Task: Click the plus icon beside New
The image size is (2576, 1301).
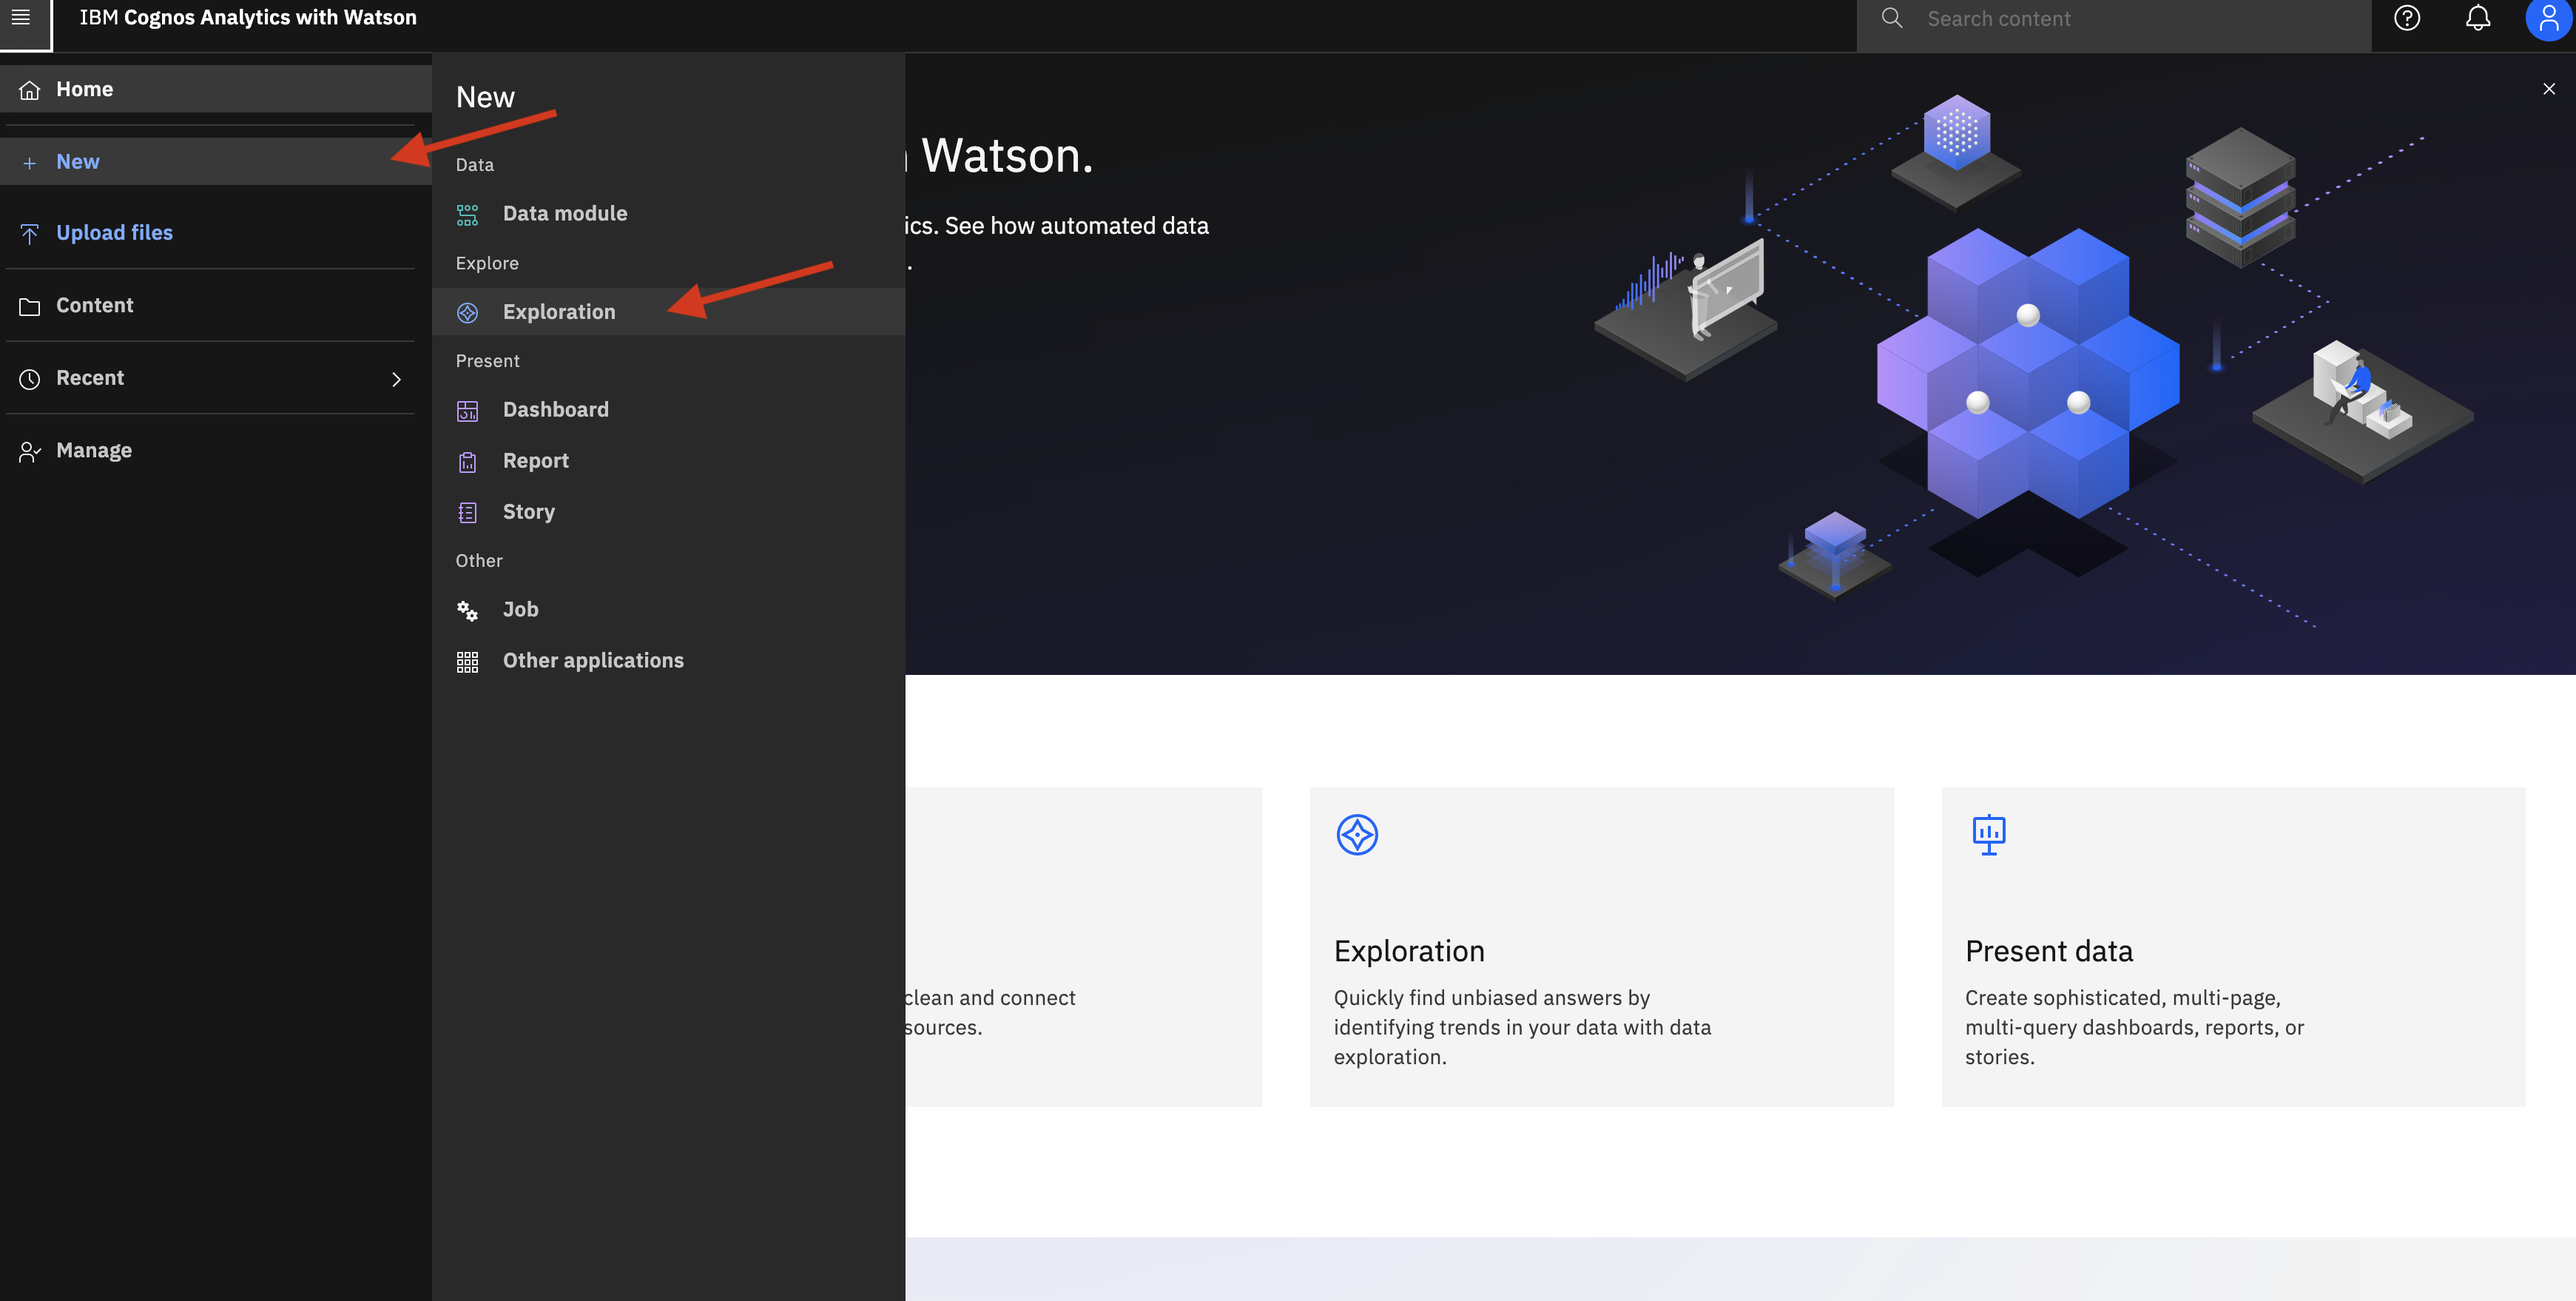Action: point(30,163)
